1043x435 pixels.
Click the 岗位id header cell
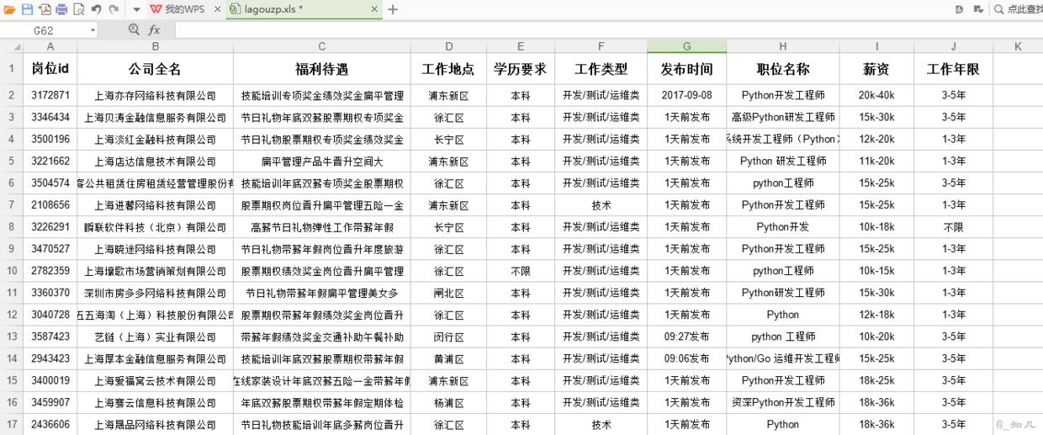point(50,69)
